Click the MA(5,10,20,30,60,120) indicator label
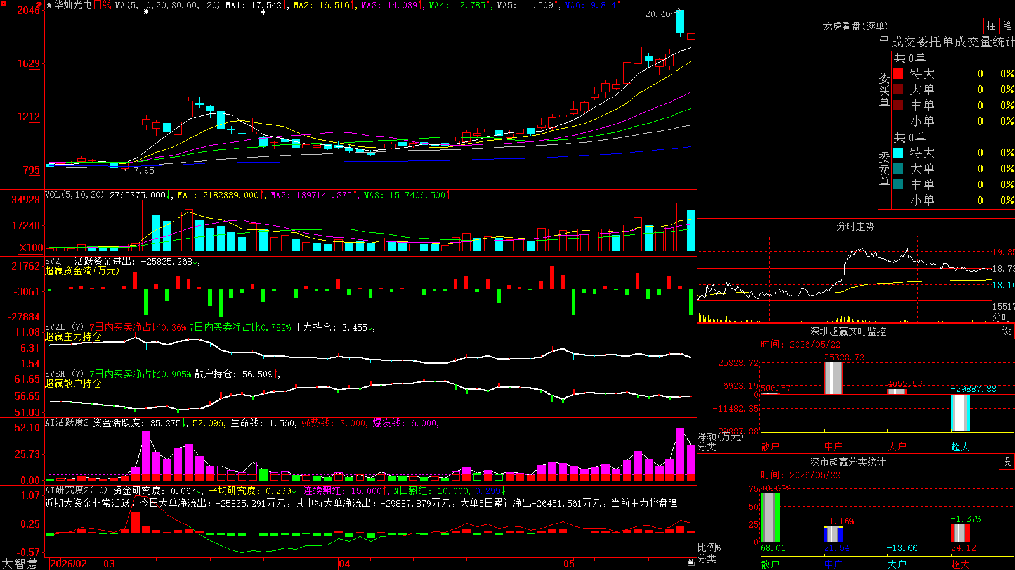 pos(168,5)
